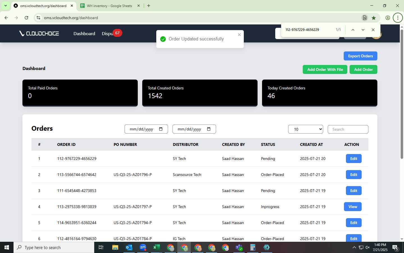404x253 pixels.
Task: Open Outlook from the taskbar
Action: pyautogui.click(x=129, y=247)
